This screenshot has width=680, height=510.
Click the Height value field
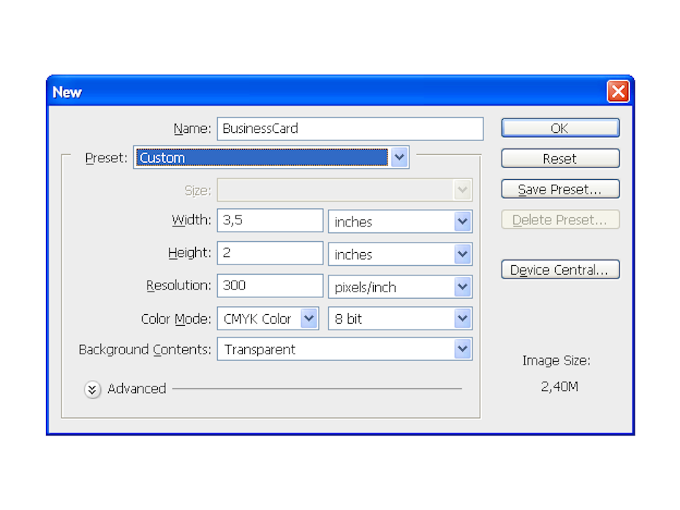point(270,254)
